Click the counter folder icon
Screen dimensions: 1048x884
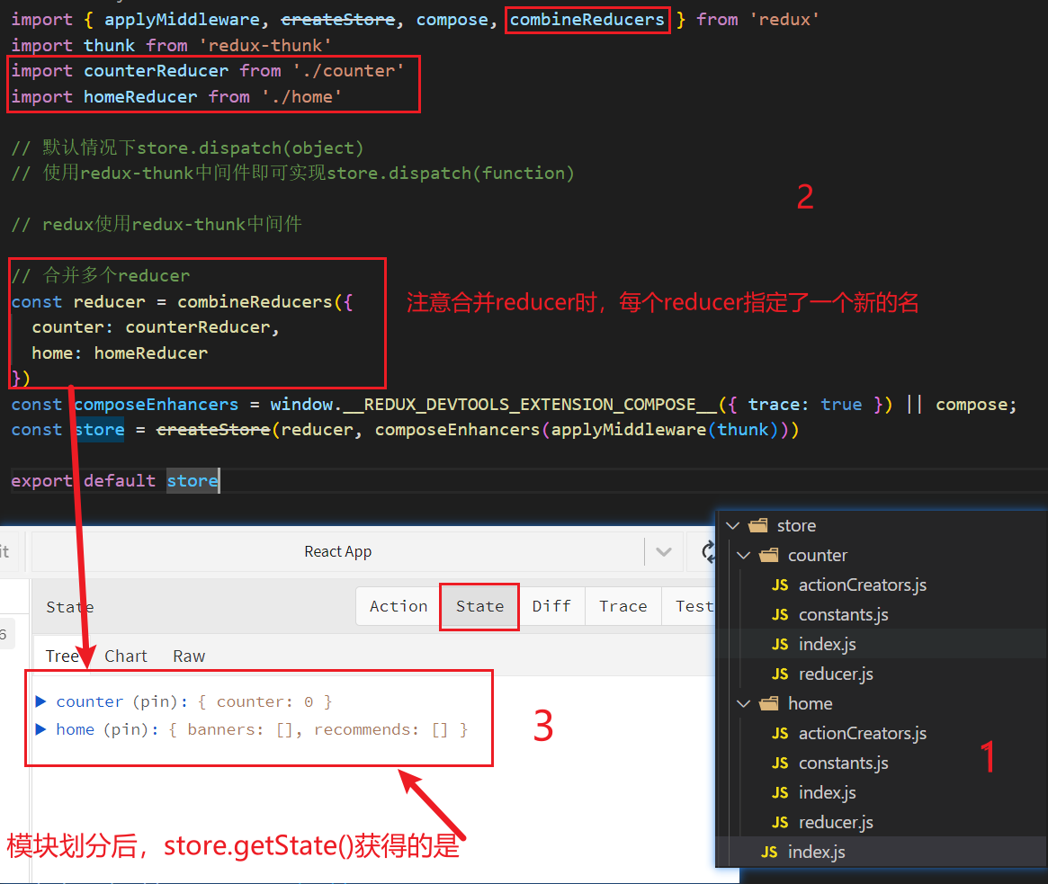769,555
